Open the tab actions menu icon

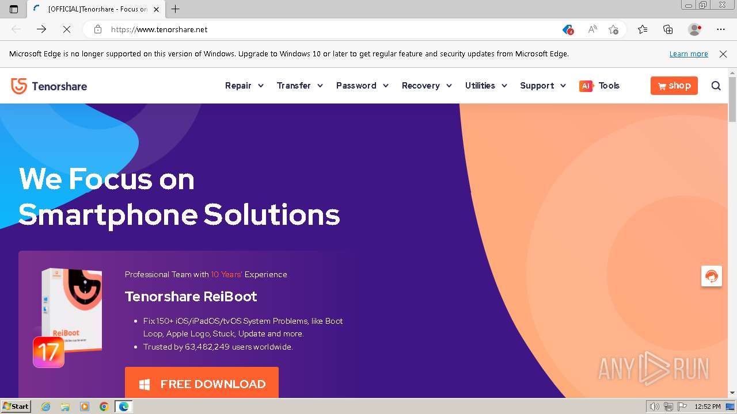tap(14, 9)
